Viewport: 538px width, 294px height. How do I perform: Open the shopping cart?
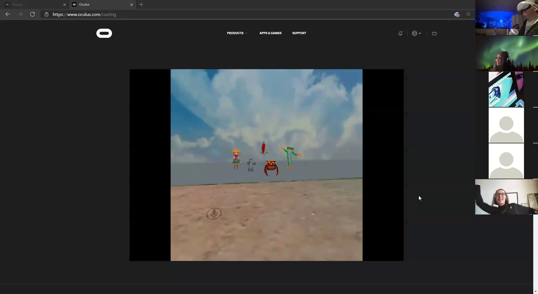tap(434, 33)
